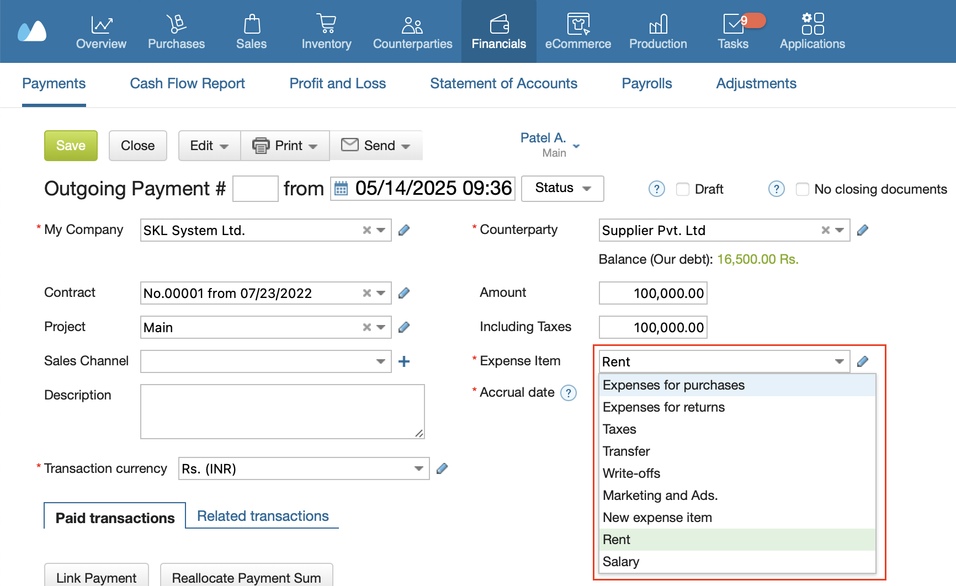The width and height of the screenshot is (956, 586).
Task: Clear the Project field
Action: point(367,327)
